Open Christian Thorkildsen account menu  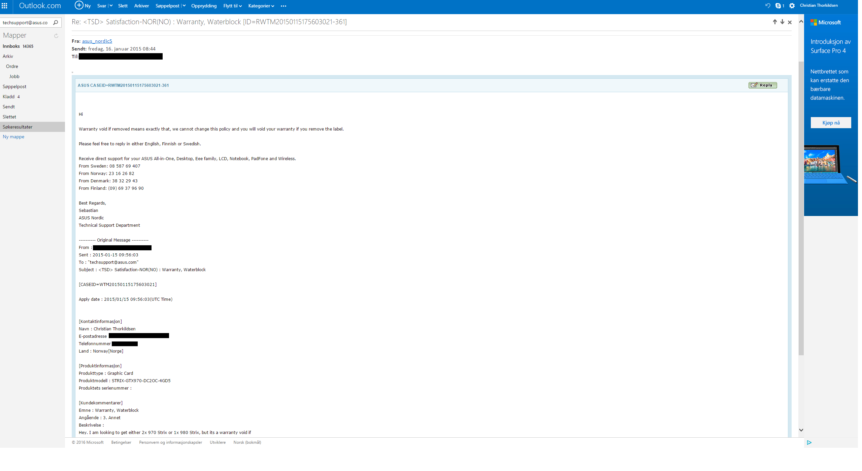[819, 5]
